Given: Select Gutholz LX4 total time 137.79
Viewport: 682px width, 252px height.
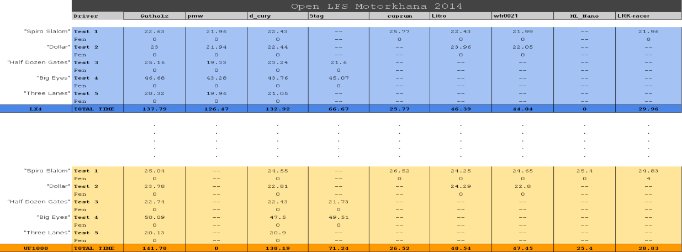Looking at the screenshot, I should click(154, 109).
